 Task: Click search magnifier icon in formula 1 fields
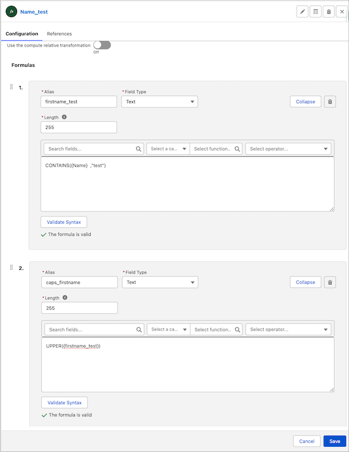point(138,149)
